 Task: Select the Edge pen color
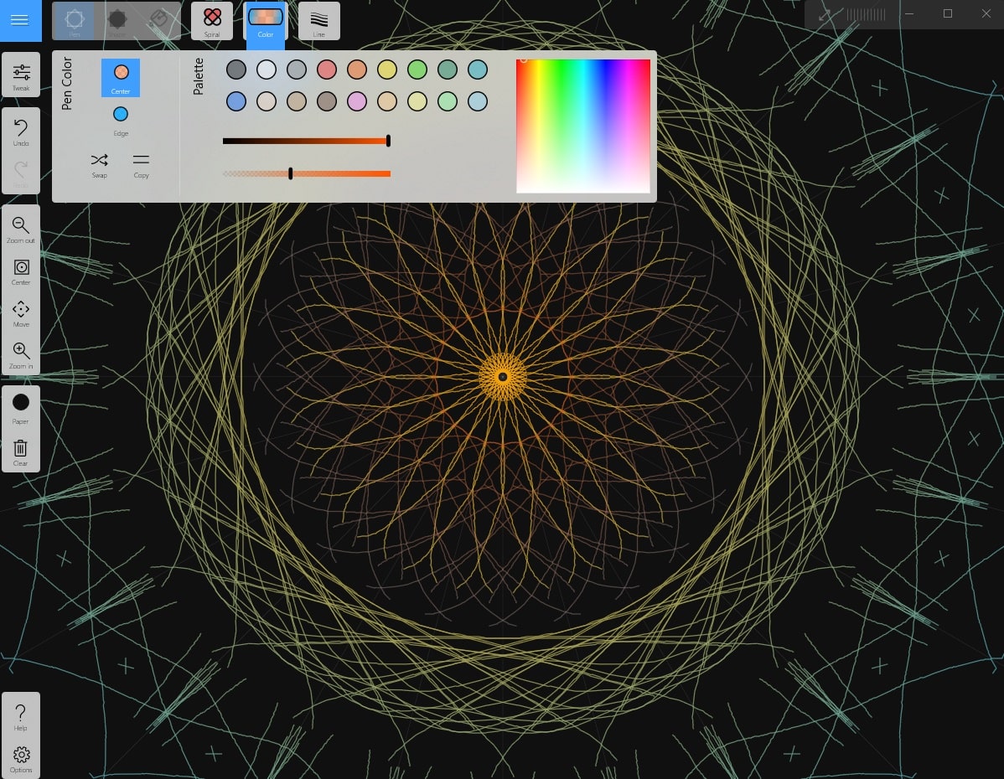tap(121, 115)
